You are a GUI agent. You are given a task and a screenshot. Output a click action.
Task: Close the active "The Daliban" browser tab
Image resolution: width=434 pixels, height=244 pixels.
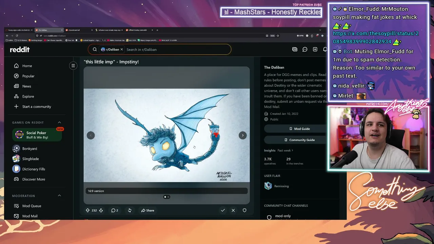point(62,30)
